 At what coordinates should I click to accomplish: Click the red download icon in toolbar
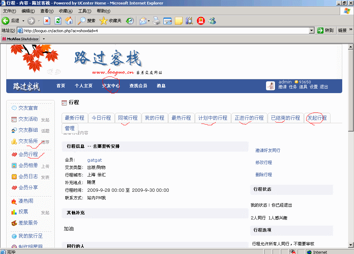click(201, 21)
